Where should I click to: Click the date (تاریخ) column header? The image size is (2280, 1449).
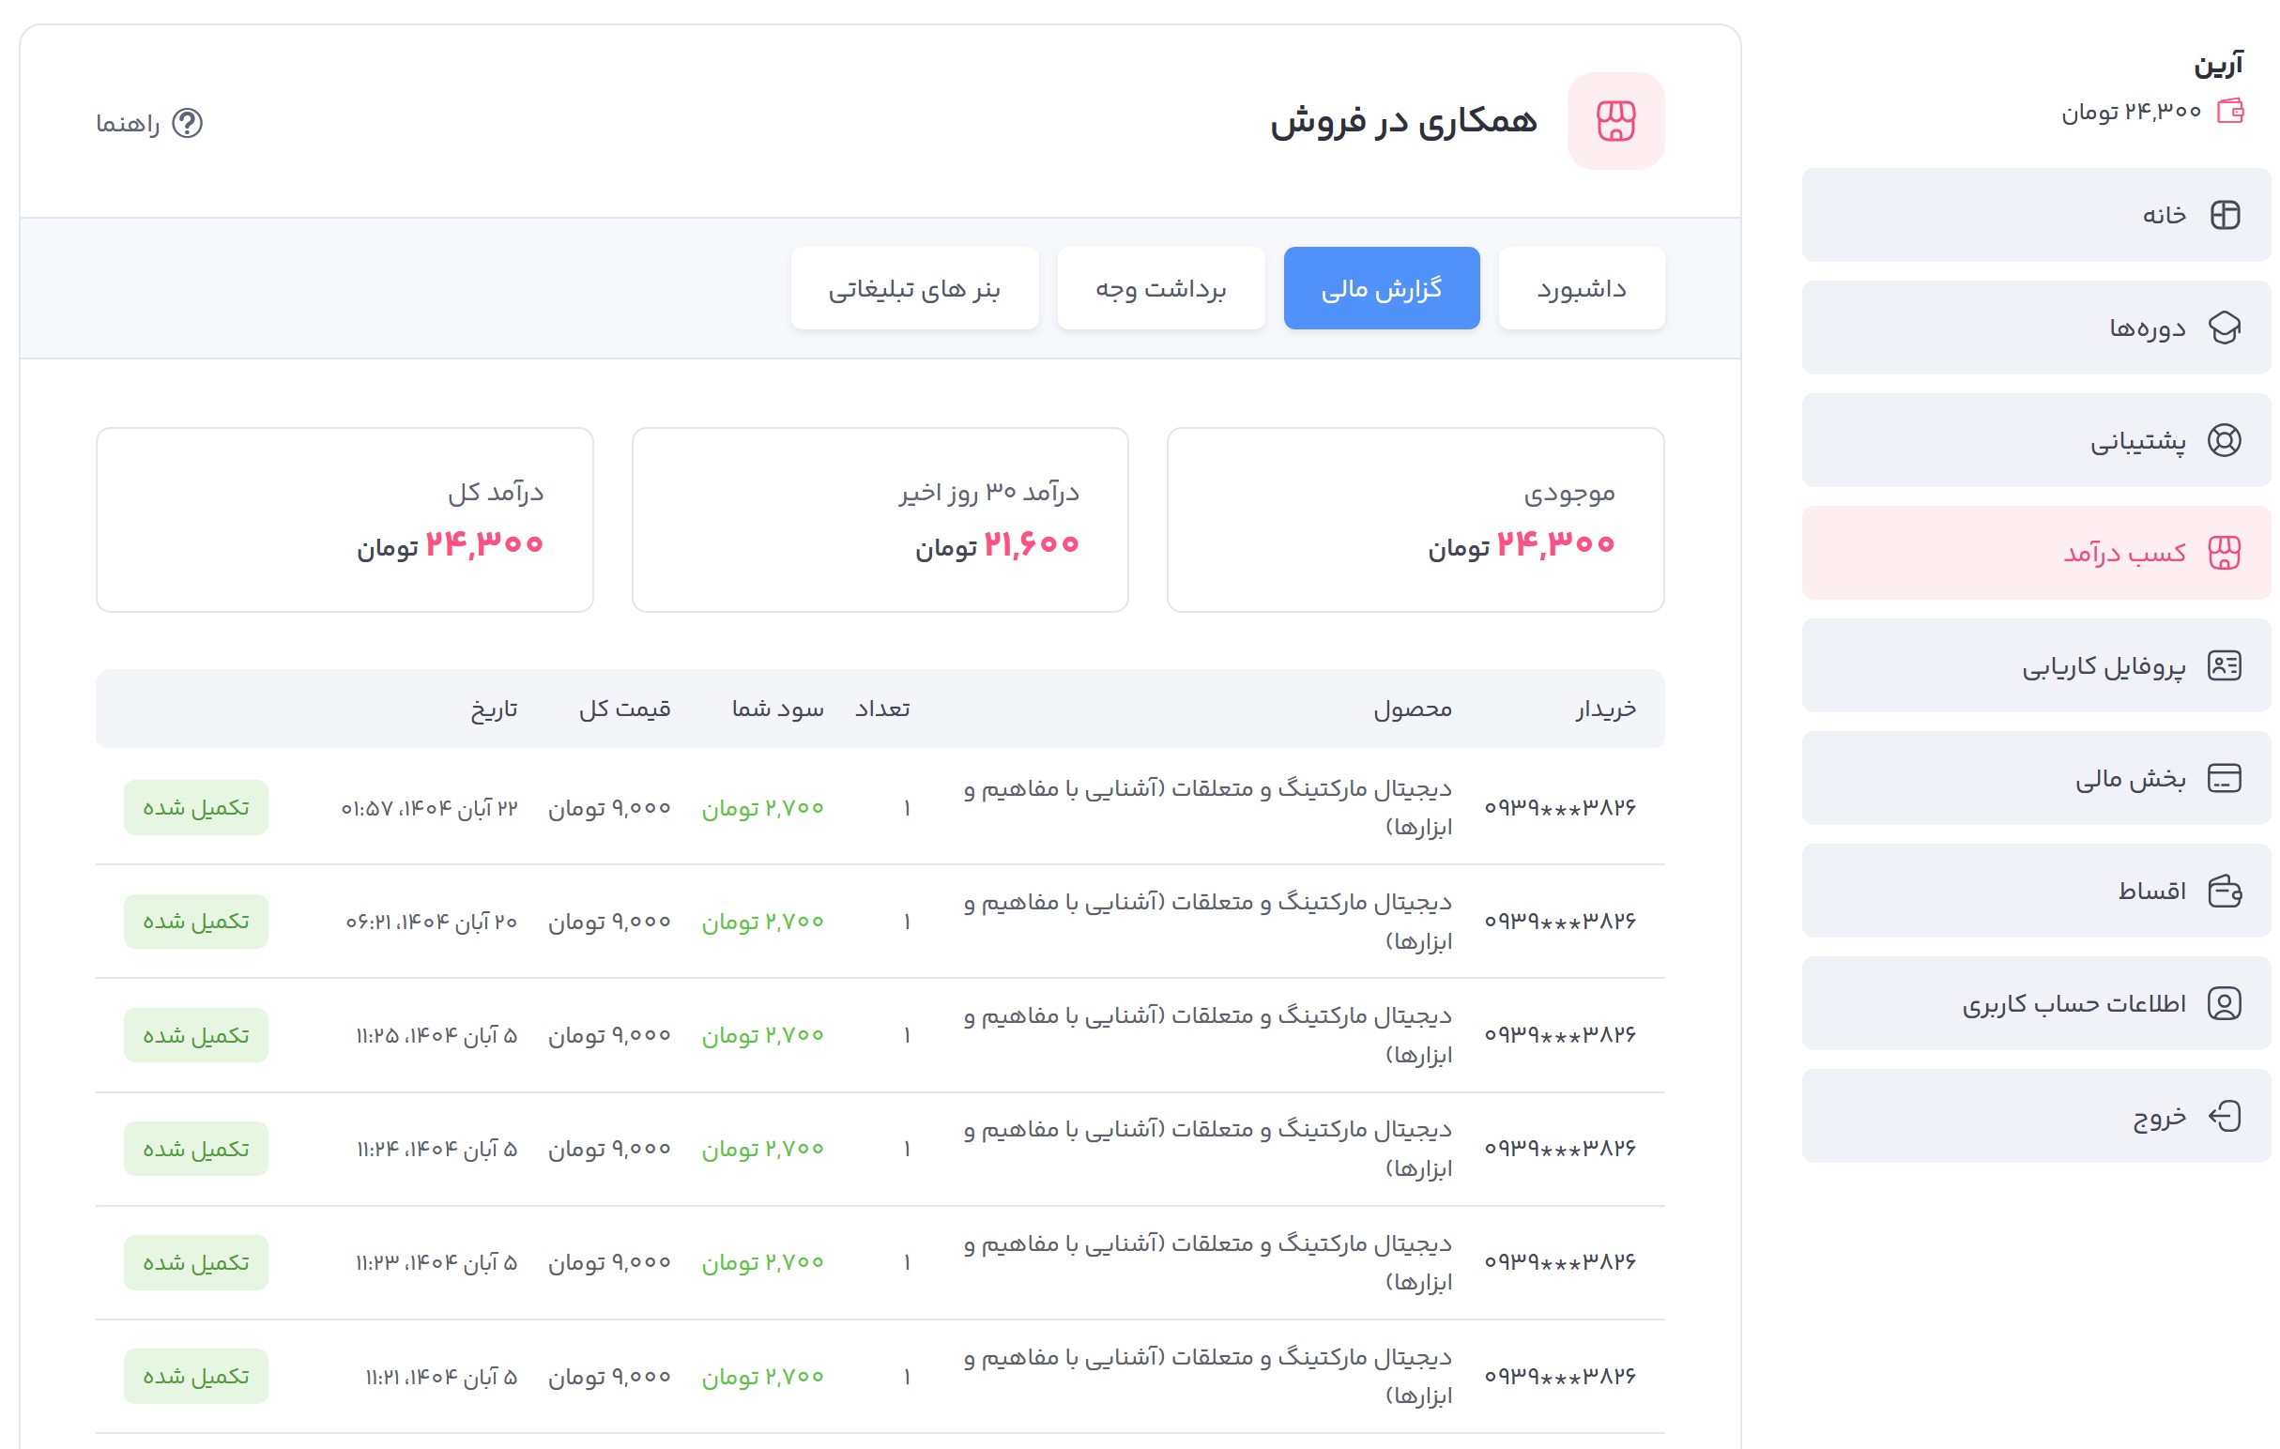pos(495,709)
